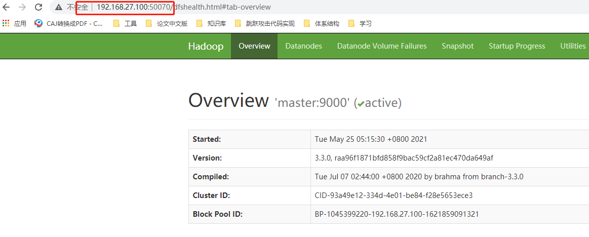
Task: Click the not-secure warning triangle icon
Action: (x=59, y=7)
